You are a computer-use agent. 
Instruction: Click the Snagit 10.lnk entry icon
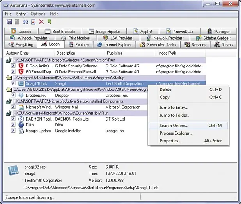[x=21, y=83]
